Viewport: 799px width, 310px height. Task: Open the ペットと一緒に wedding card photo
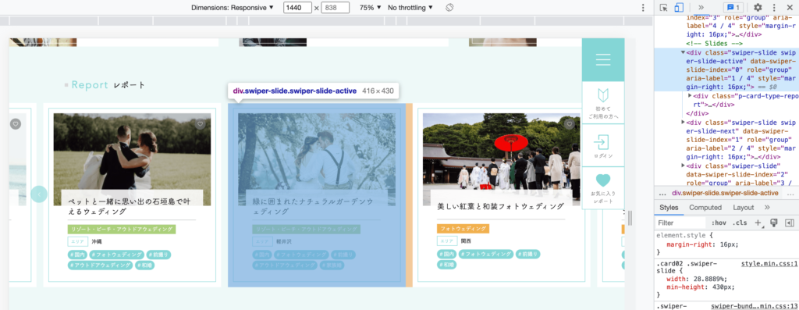[x=132, y=152]
